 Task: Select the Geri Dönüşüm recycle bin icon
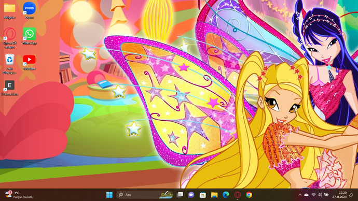(9, 64)
